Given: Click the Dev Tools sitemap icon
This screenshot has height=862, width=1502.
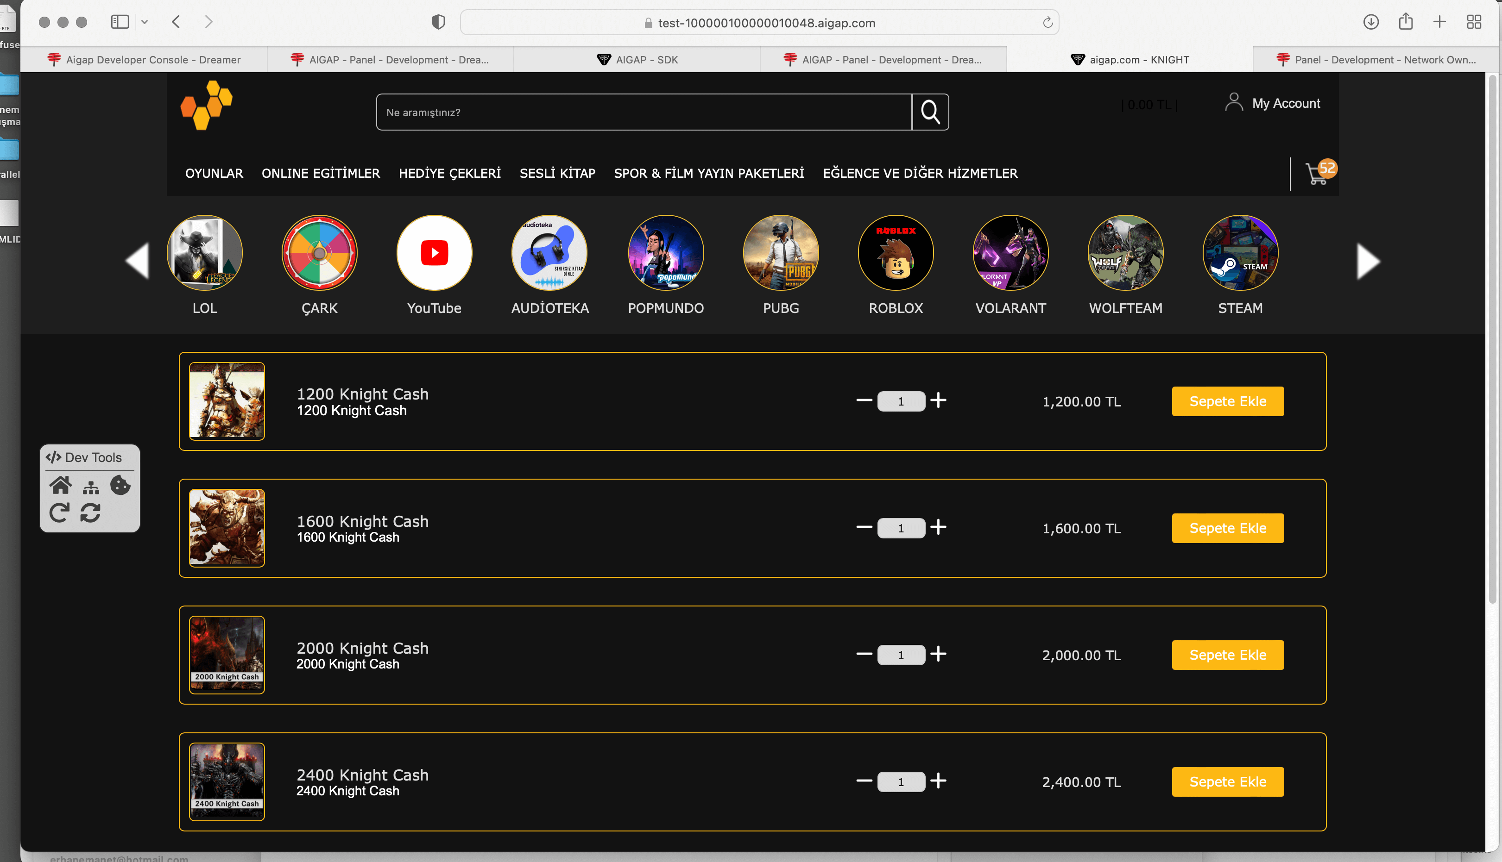Looking at the screenshot, I should 91,487.
